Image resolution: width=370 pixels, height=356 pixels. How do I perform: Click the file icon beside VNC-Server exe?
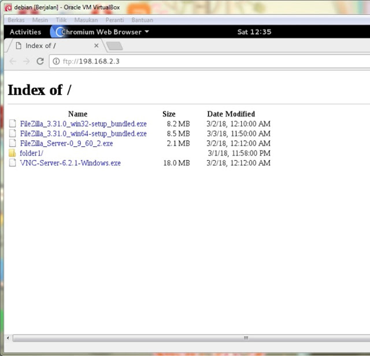click(13, 162)
